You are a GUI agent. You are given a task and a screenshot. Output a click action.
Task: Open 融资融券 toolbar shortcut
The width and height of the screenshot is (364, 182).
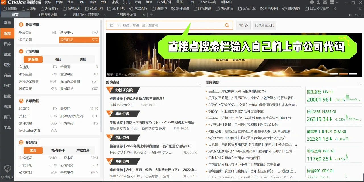[291, 8]
